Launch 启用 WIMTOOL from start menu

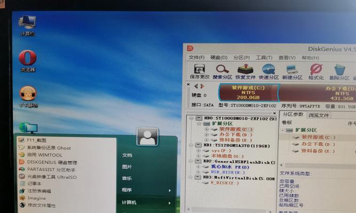[41, 155]
